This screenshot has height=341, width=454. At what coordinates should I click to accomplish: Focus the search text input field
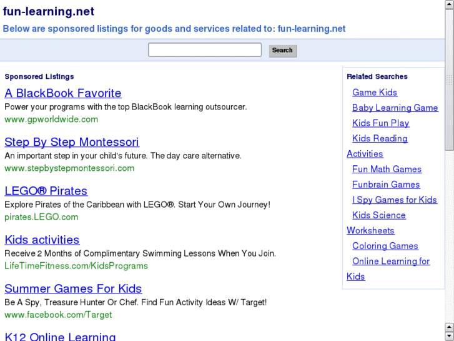(204, 50)
